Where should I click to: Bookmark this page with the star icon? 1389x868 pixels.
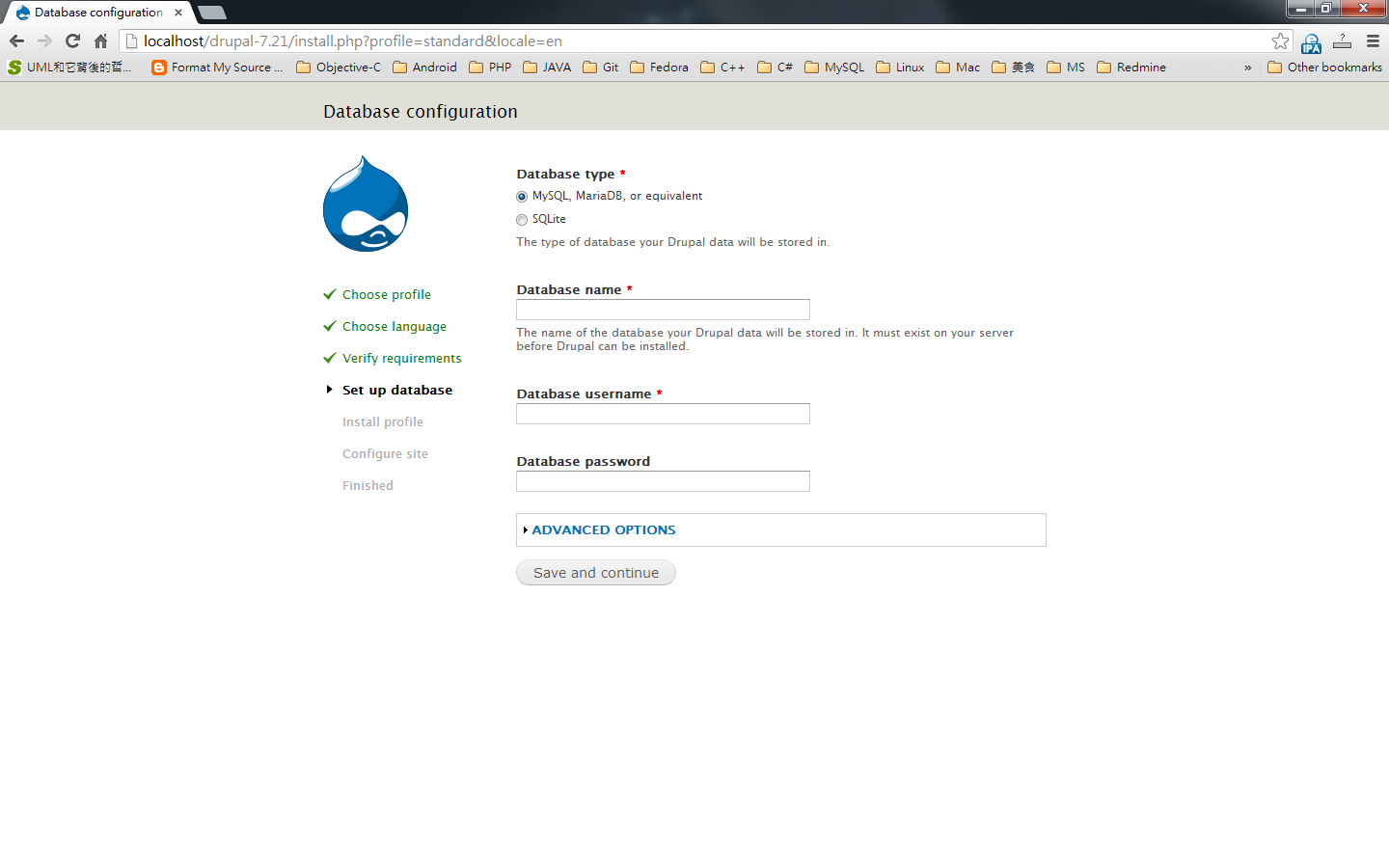click(1280, 41)
